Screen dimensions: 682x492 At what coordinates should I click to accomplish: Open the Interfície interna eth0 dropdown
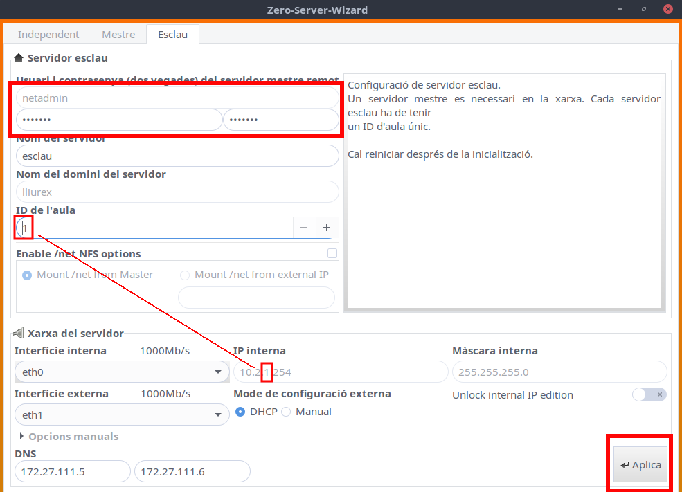click(121, 372)
